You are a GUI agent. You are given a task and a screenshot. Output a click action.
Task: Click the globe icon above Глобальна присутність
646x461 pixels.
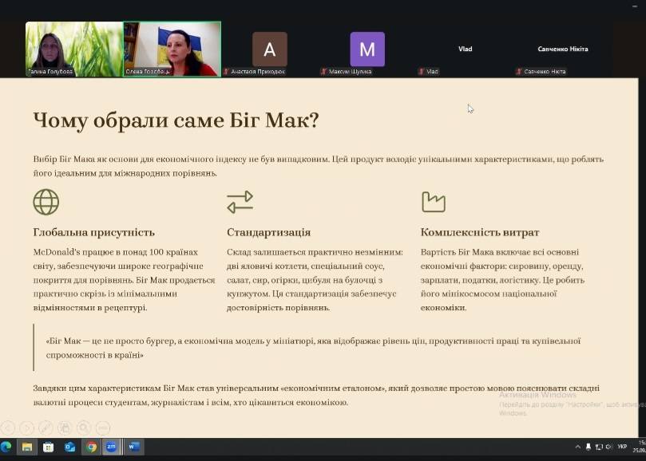46,202
